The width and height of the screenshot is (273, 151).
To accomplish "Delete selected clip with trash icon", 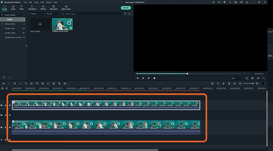I will pyautogui.click(x=15, y=84).
